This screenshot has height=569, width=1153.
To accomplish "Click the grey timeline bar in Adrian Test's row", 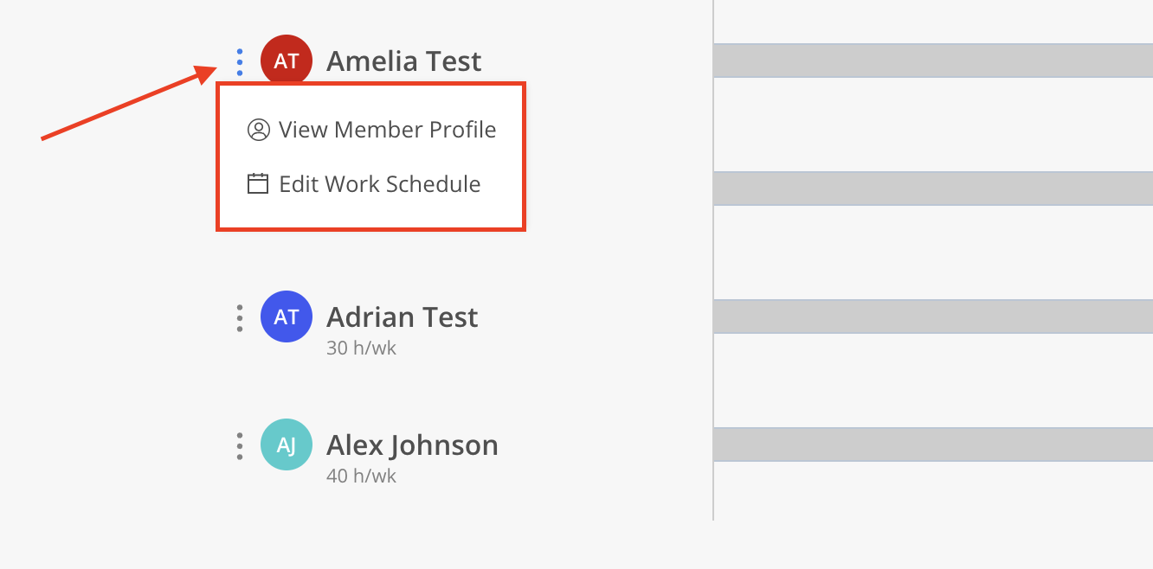I will tap(933, 316).
